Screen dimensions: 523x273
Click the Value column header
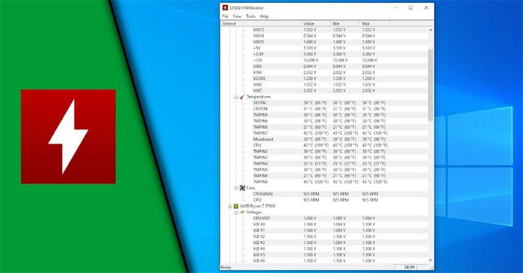[x=315, y=24]
